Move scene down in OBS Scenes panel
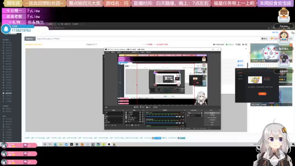The height and width of the screenshot is (166, 295). coord(115,125)
